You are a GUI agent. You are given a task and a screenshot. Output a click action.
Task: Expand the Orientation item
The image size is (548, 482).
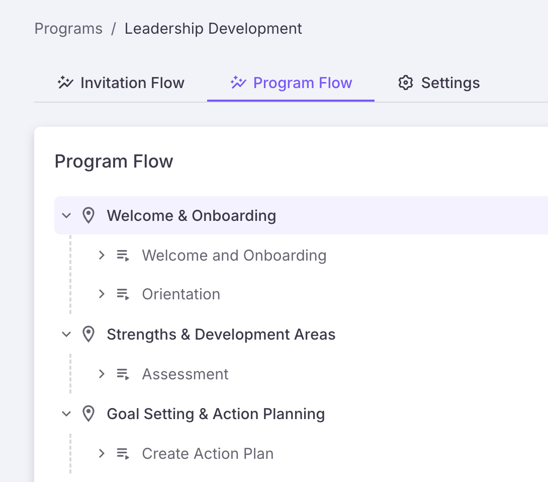point(102,294)
